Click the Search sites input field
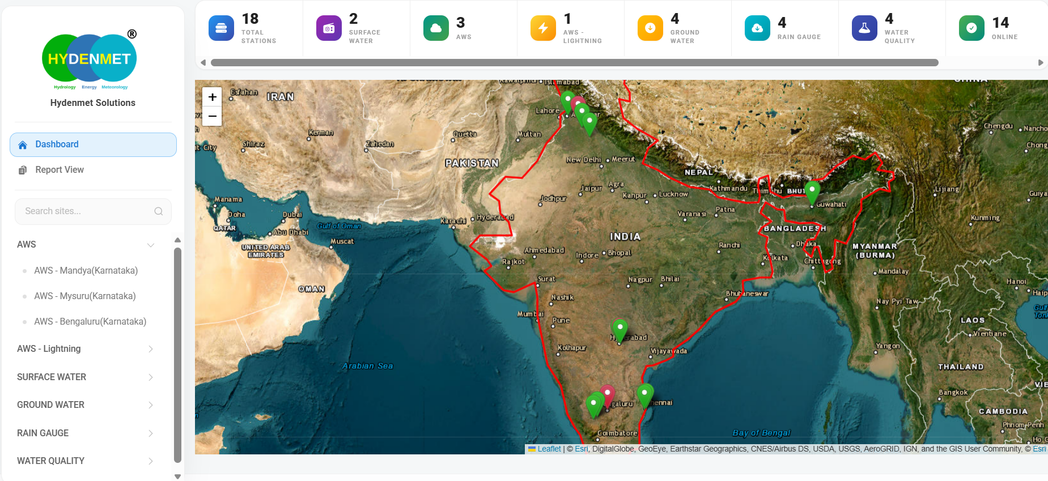 [x=93, y=211]
